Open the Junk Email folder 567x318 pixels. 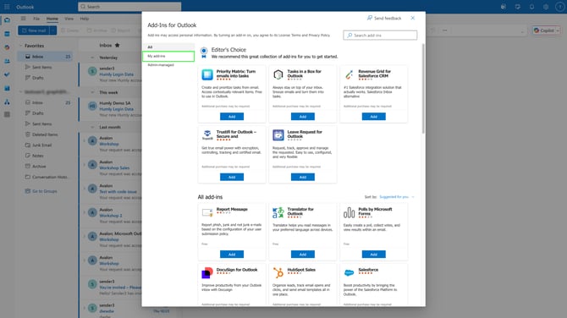[45, 145]
